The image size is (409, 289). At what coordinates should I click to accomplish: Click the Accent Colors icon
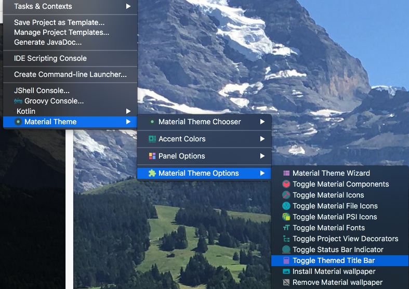point(152,139)
